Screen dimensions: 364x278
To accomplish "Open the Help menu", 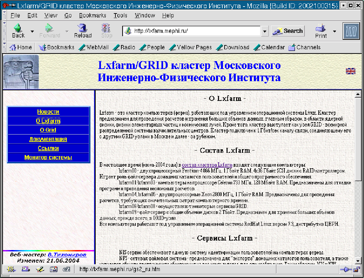I will click(168, 15).
